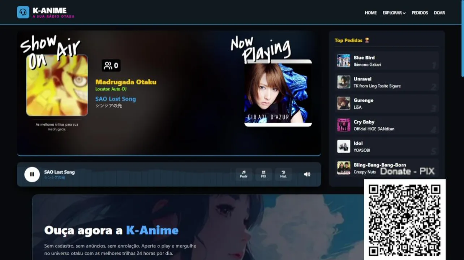Click SAO Lost Song title in player bar
Viewport: 464px width, 260px height.
59,172
